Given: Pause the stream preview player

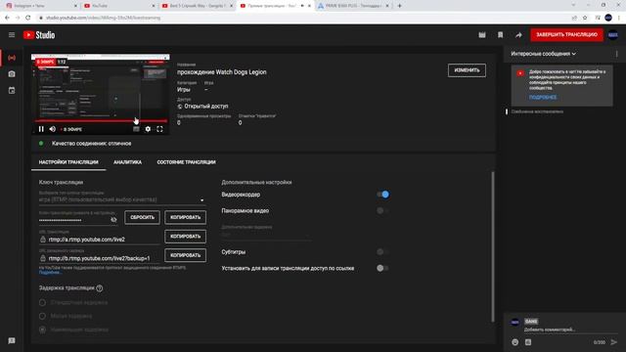Looking at the screenshot, I should coord(41,129).
